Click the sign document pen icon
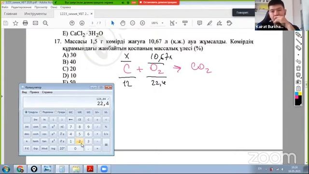Screen dimensions: 309x174 click(x=219, y=23)
